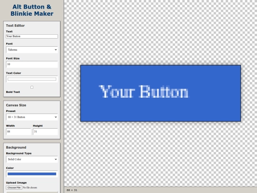Click the 'Background' panel heading
This screenshot has height=193, width=257.
[x=16, y=147]
